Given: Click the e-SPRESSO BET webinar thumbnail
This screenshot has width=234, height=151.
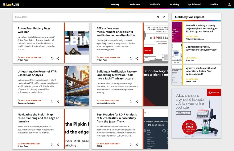Looking at the screenshot, I should (x=156, y=43).
